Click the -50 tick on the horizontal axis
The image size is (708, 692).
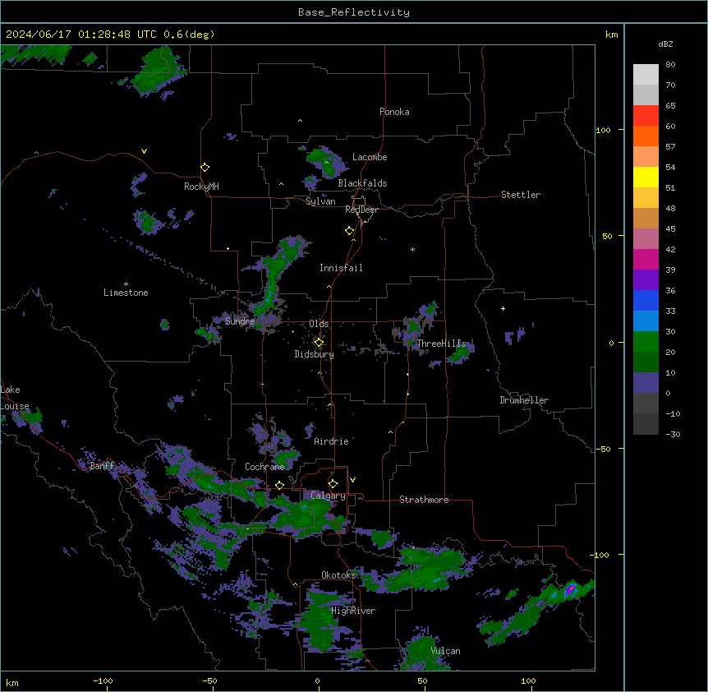coord(209,680)
